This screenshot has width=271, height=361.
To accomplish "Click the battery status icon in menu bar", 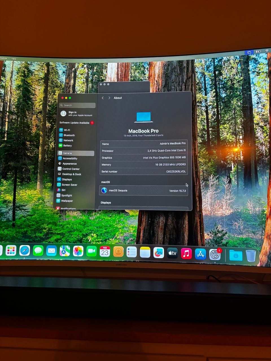I will click(258, 52).
